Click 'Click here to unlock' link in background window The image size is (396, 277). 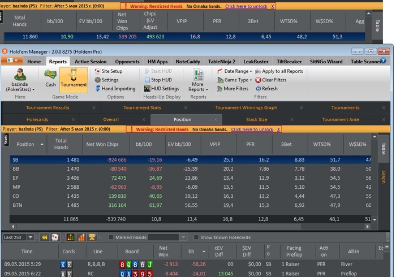point(246,6)
